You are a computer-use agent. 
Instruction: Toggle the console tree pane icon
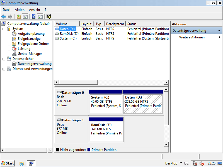(25, 17)
